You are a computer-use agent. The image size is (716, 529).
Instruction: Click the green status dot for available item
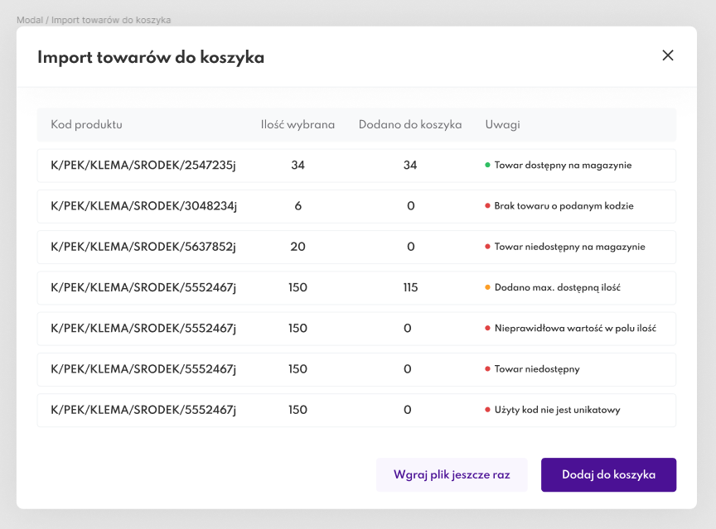click(487, 165)
